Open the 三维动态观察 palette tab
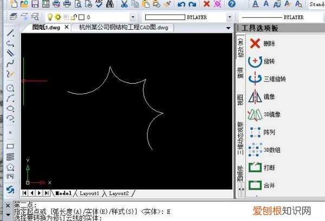 tap(240, 138)
